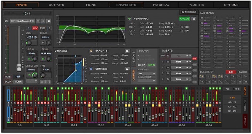This screenshot has width=252, height=134.
Task: Open the insert 4 plug-in dropdown
Action: (x=181, y=79)
